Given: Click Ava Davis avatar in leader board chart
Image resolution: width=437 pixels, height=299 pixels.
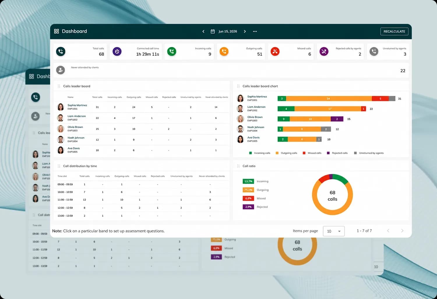Looking at the screenshot, I should point(240,139).
